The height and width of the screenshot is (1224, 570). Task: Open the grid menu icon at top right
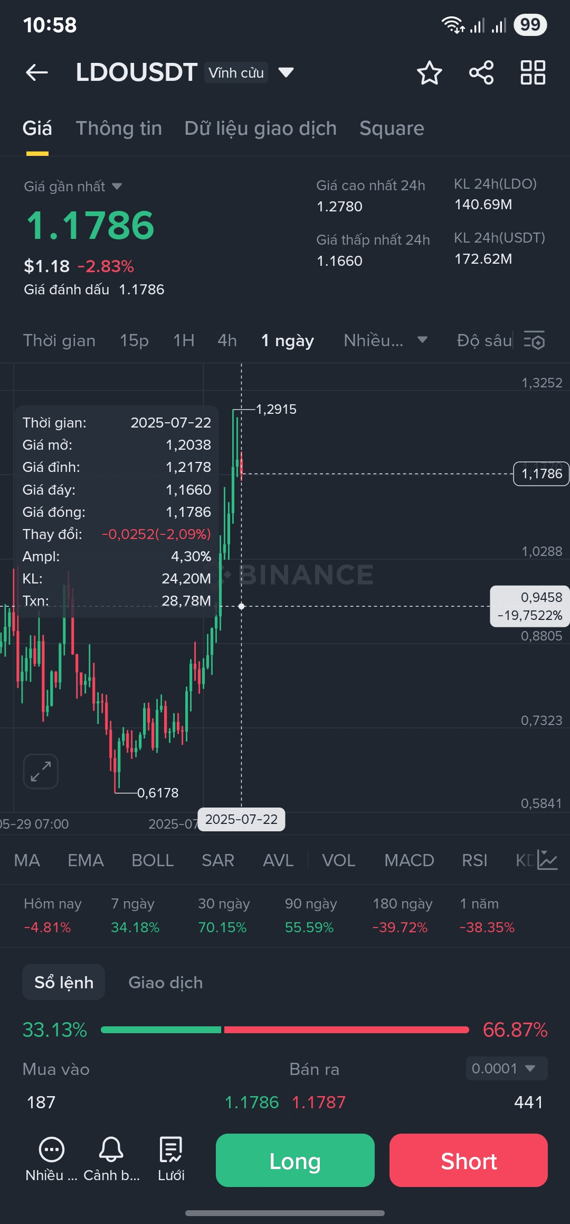[533, 72]
